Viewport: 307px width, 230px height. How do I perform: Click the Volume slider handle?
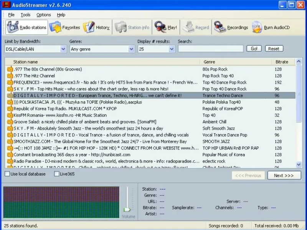(127, 209)
